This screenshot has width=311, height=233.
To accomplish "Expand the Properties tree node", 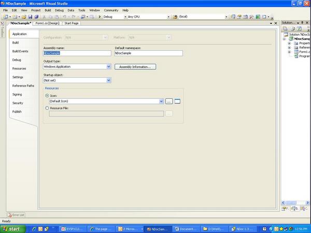I will (x=289, y=43).
